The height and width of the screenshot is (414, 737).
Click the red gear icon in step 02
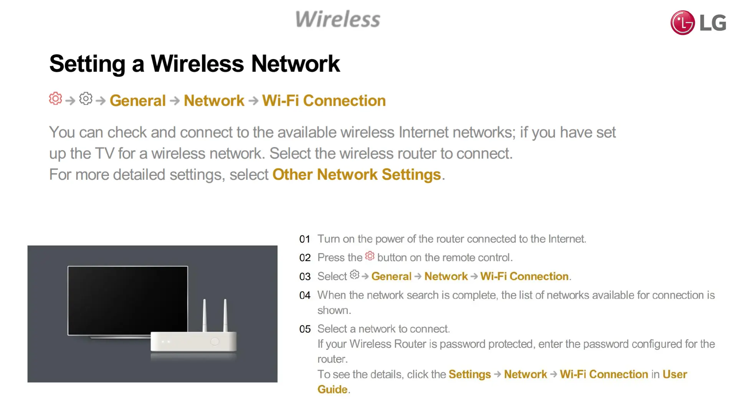(x=370, y=256)
